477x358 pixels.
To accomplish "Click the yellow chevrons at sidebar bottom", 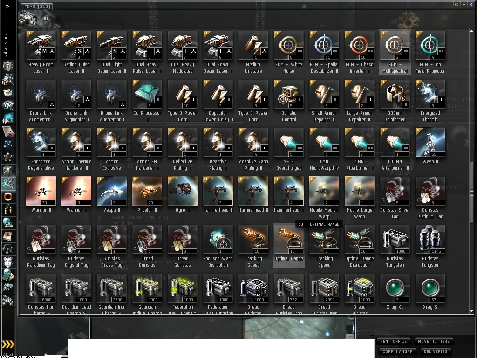I will [8, 344].
